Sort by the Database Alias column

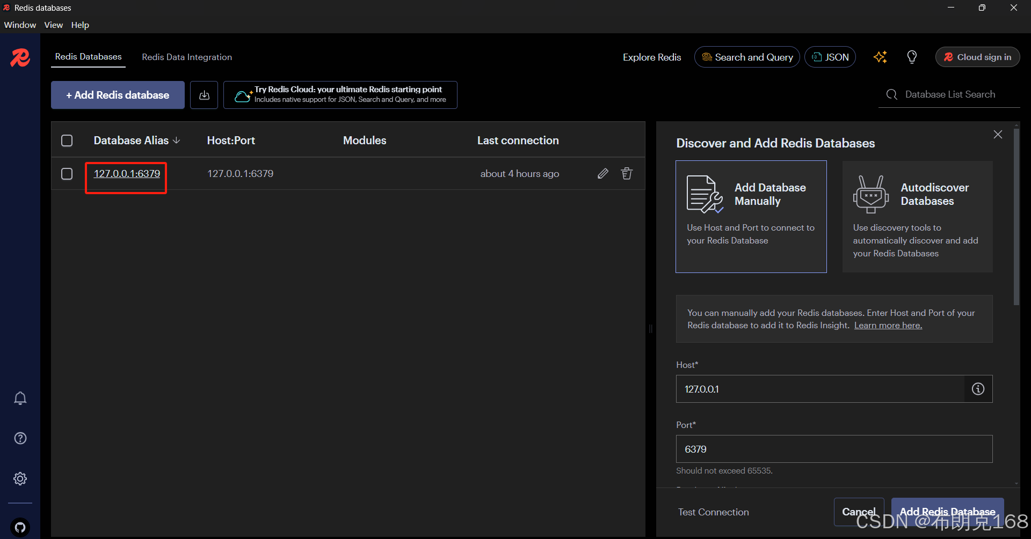(x=137, y=141)
